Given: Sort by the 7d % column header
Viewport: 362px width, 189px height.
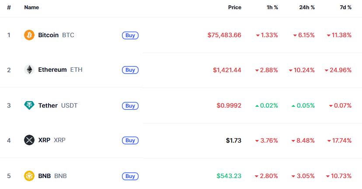Looking at the screenshot, I should (x=345, y=7).
